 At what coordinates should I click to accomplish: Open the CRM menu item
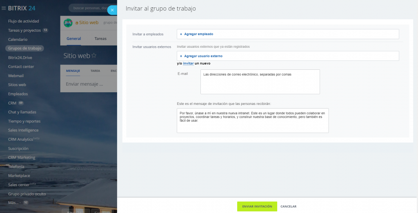[12, 103]
